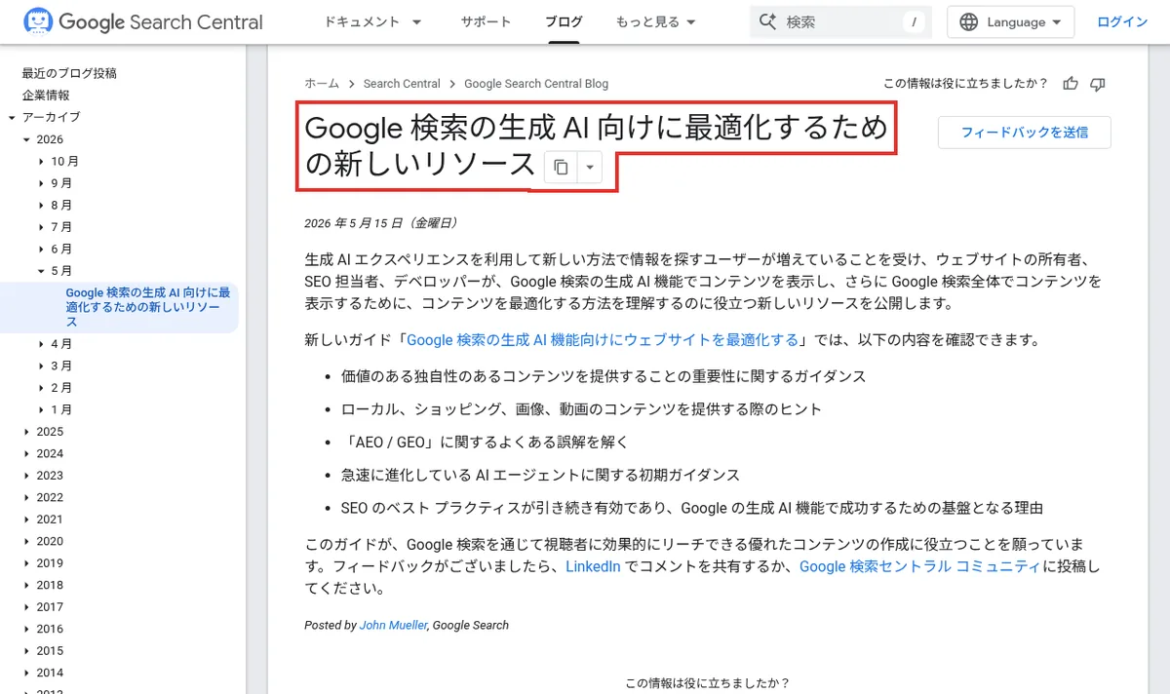Focus the 検索 search field

pos(840,21)
